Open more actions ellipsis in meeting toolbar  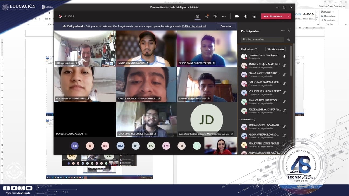click(x=224, y=16)
